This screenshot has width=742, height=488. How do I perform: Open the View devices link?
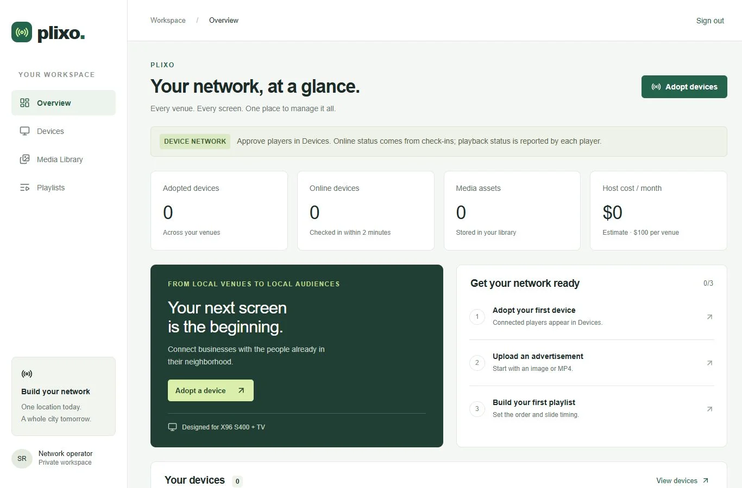coord(682,480)
